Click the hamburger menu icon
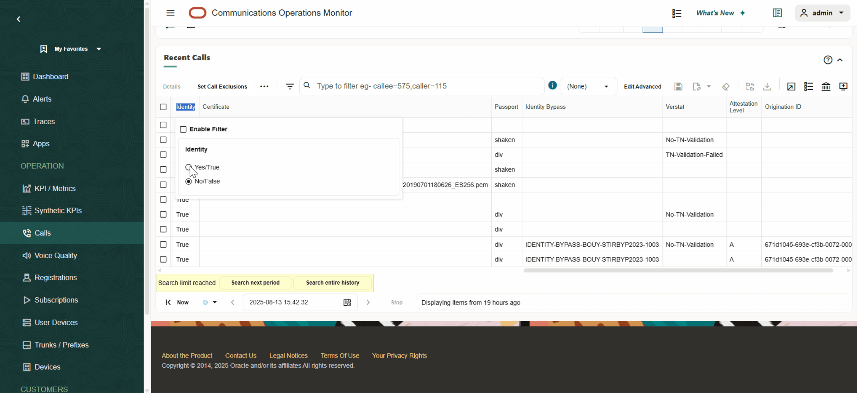 point(170,13)
